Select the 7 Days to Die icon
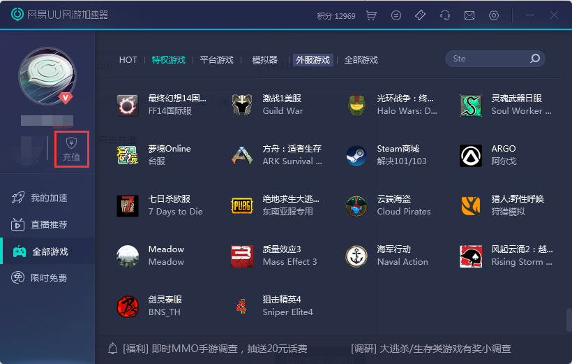Viewport: 572px width, 364px height. tap(128, 206)
